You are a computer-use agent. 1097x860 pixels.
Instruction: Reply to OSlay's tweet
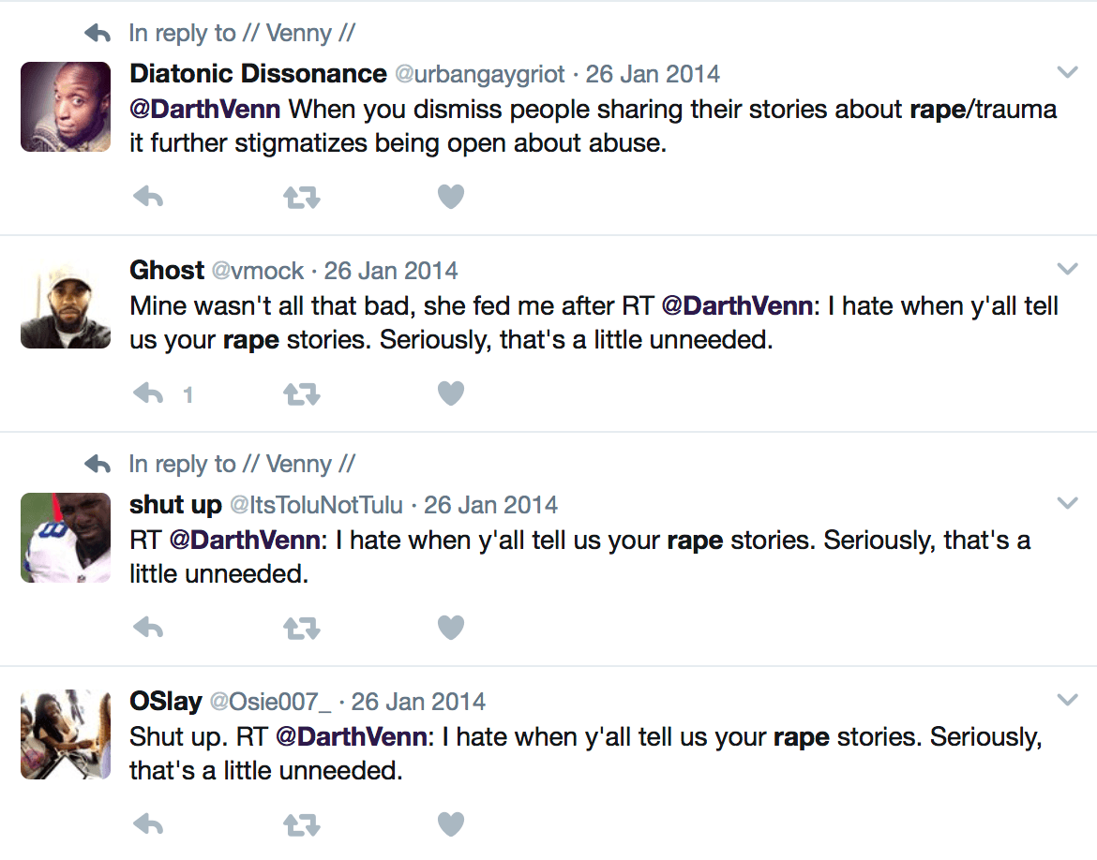149,824
